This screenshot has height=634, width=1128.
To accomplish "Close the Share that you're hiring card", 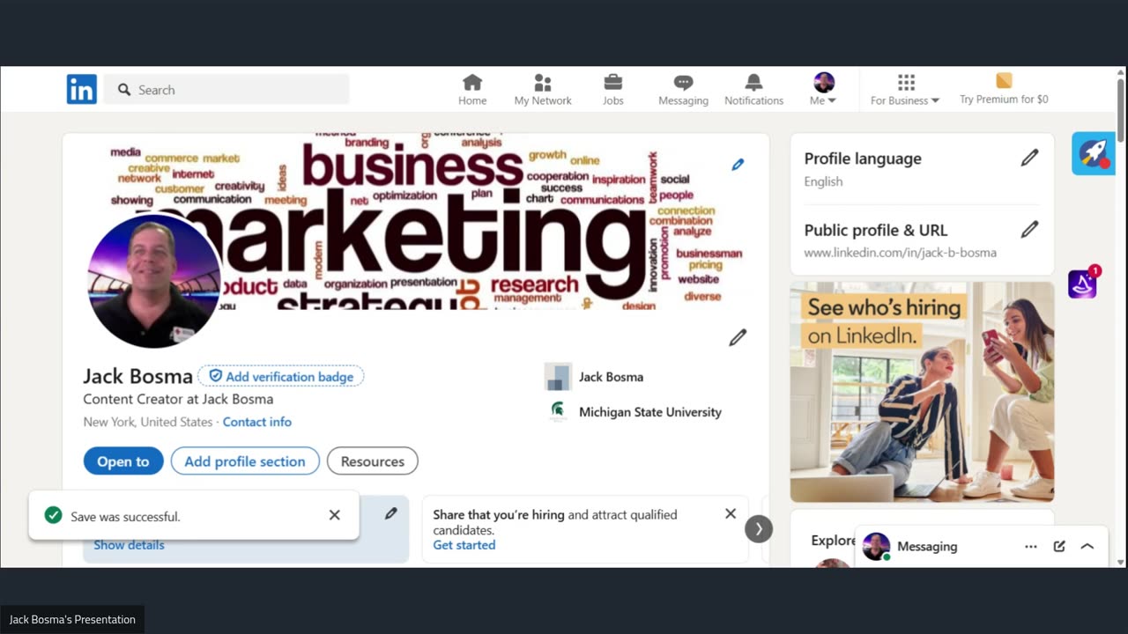I will coord(731,513).
